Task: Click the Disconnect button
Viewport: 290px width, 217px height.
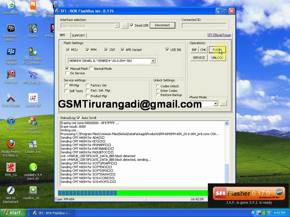Action: coord(163,25)
